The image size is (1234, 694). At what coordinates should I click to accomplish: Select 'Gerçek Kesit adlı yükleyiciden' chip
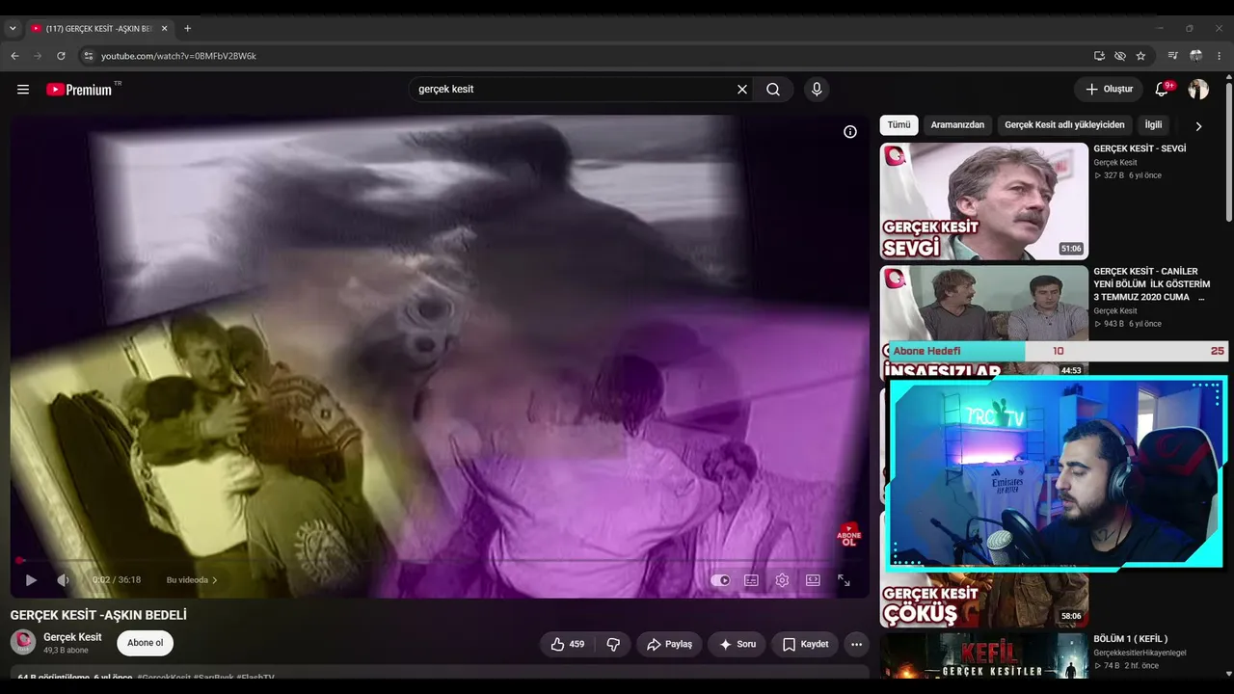1064,125
